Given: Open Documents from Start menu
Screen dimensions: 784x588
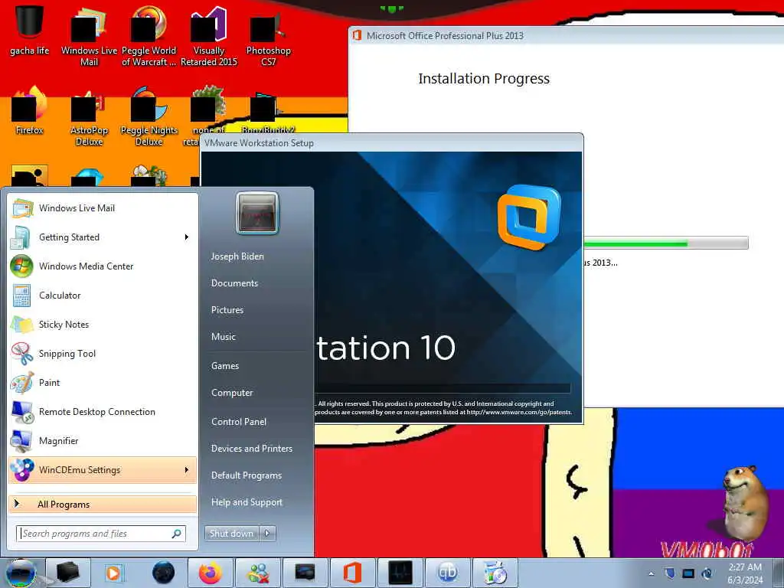Looking at the screenshot, I should click(x=234, y=283).
